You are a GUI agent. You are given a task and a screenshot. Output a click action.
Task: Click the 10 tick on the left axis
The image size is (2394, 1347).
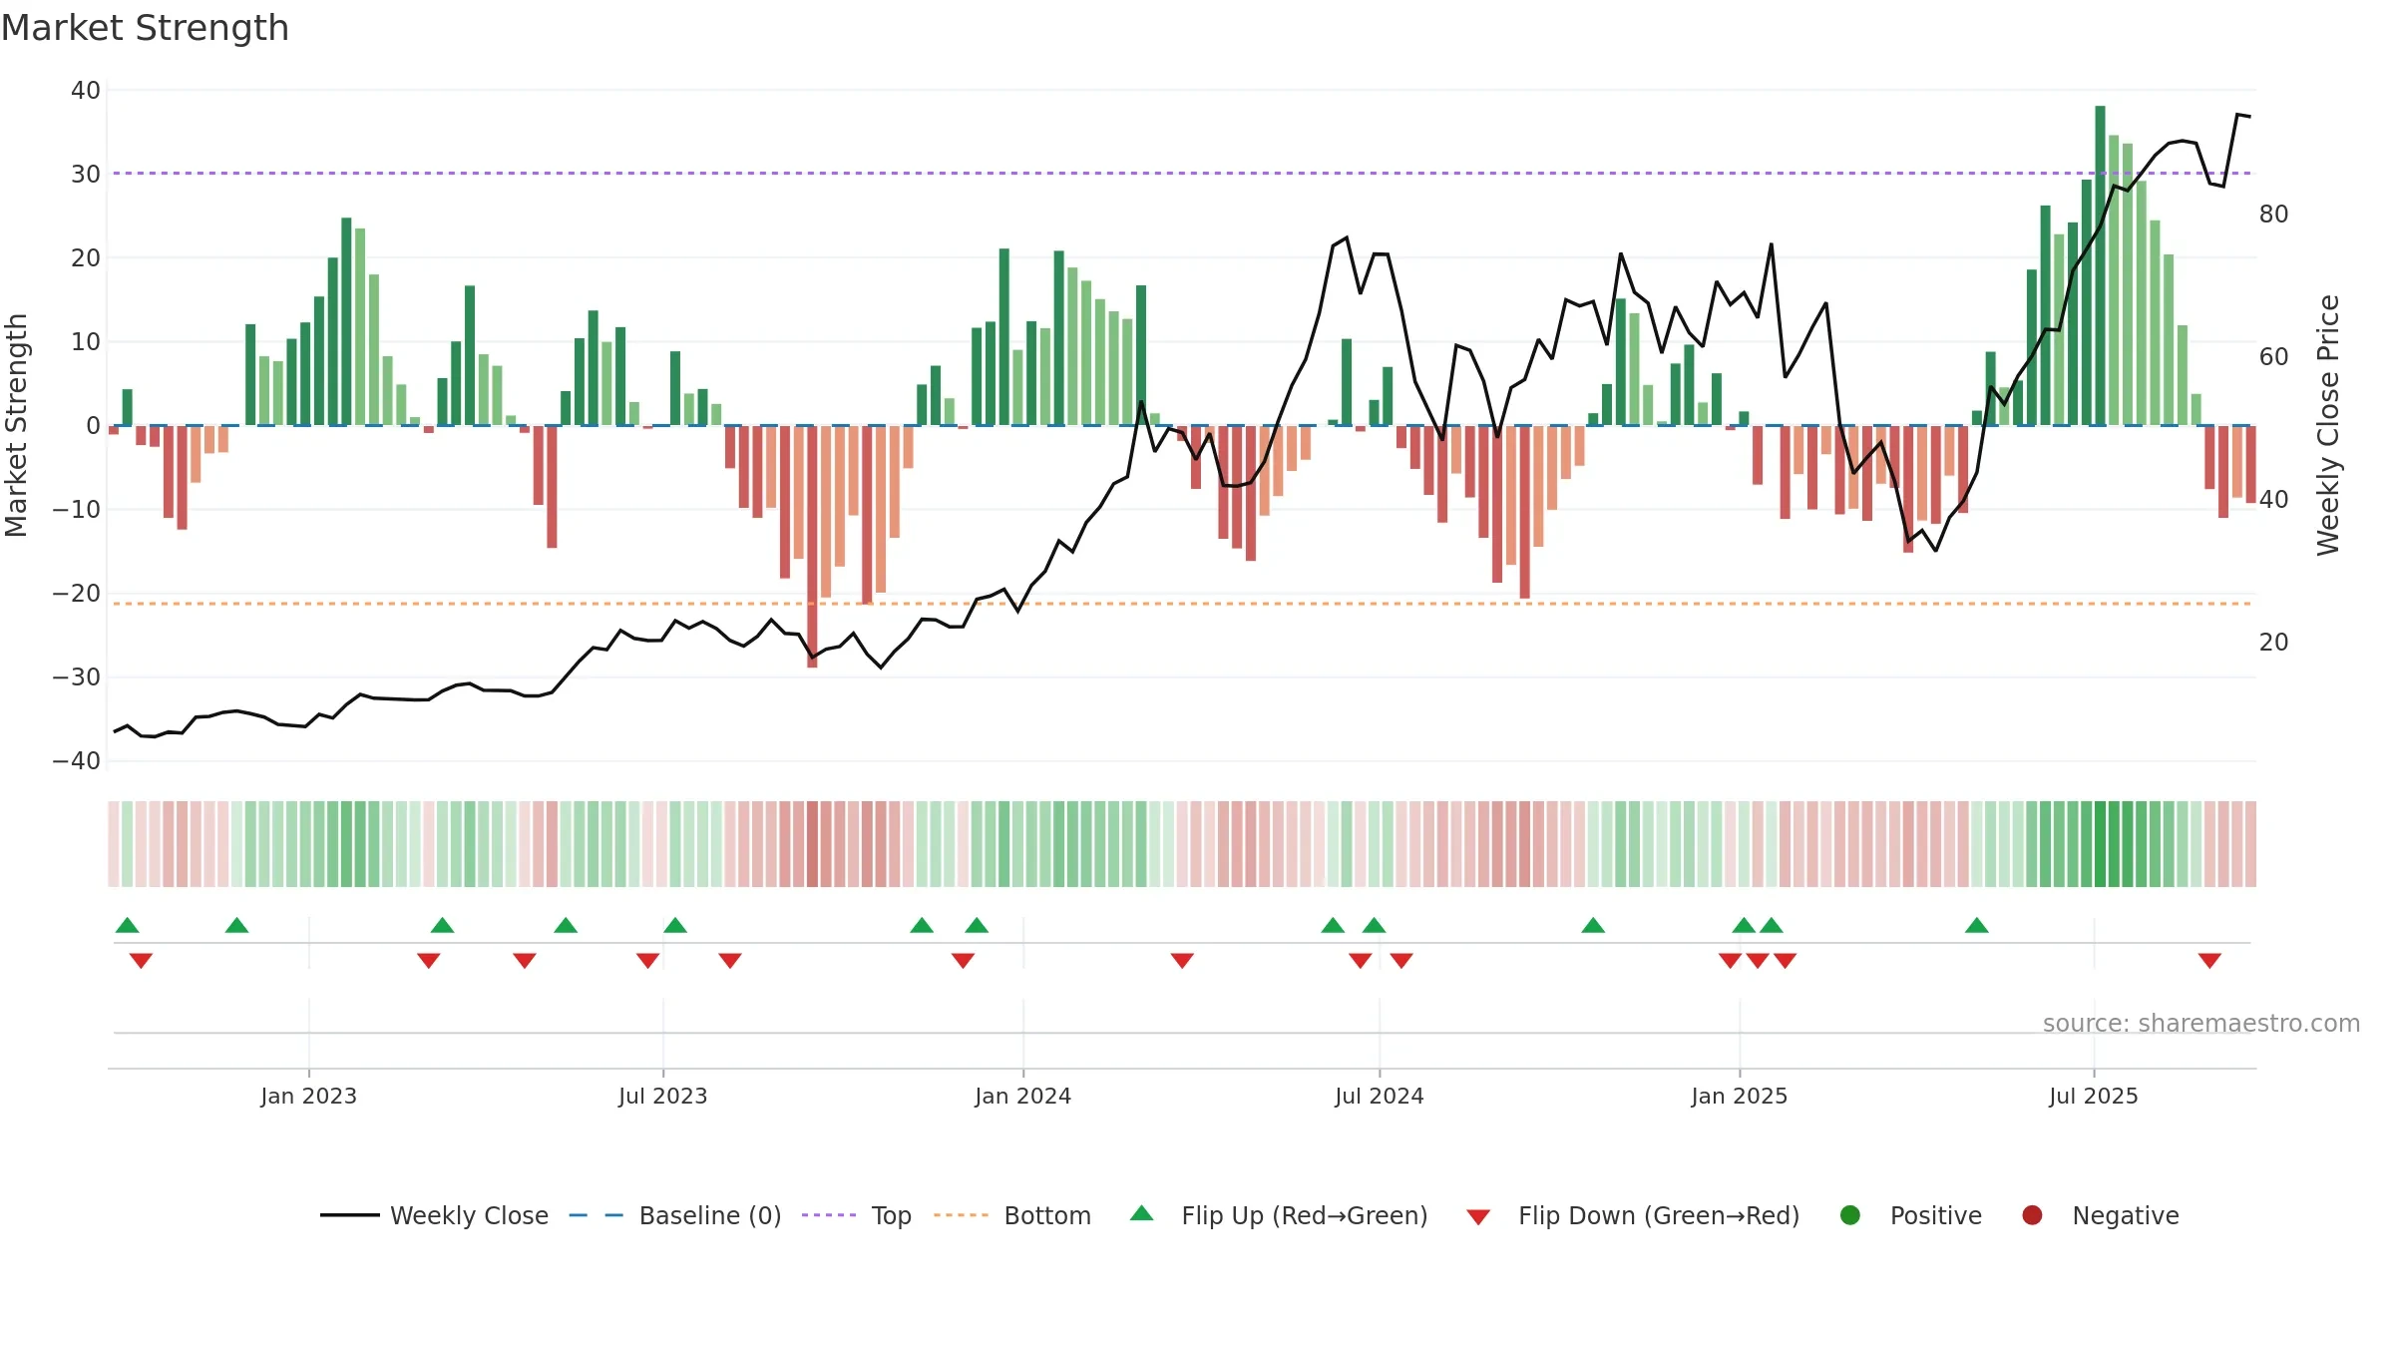86,342
